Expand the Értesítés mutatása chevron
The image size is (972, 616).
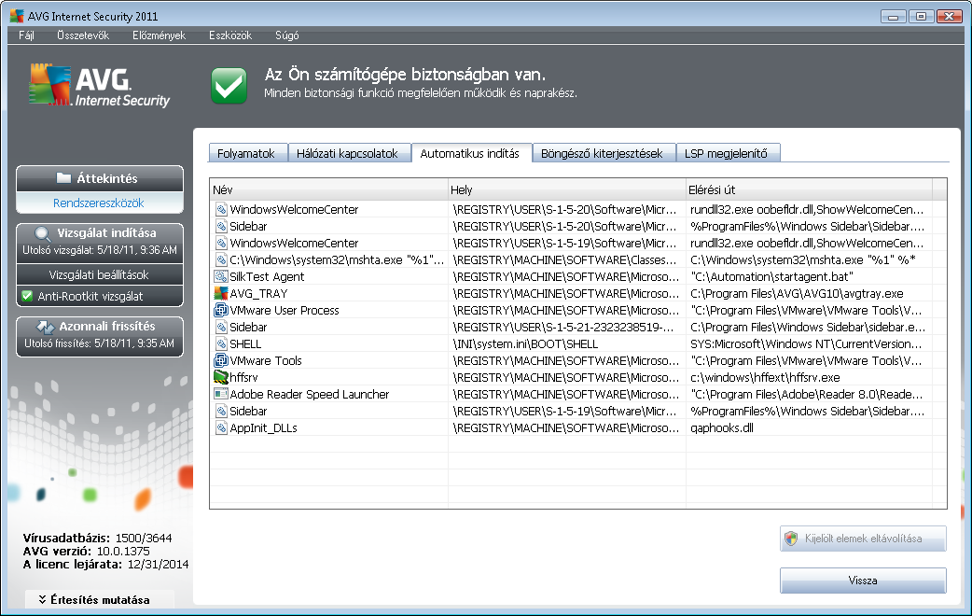42,600
